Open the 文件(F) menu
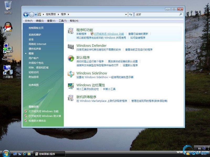 pos(29,21)
